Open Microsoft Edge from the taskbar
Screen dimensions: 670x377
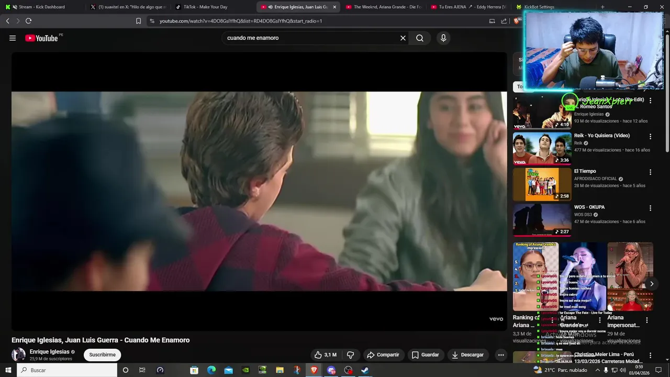[x=211, y=370]
